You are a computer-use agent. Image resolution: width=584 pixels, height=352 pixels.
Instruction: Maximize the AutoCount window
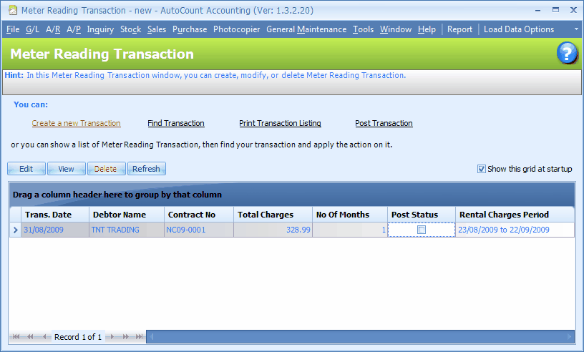point(555,10)
